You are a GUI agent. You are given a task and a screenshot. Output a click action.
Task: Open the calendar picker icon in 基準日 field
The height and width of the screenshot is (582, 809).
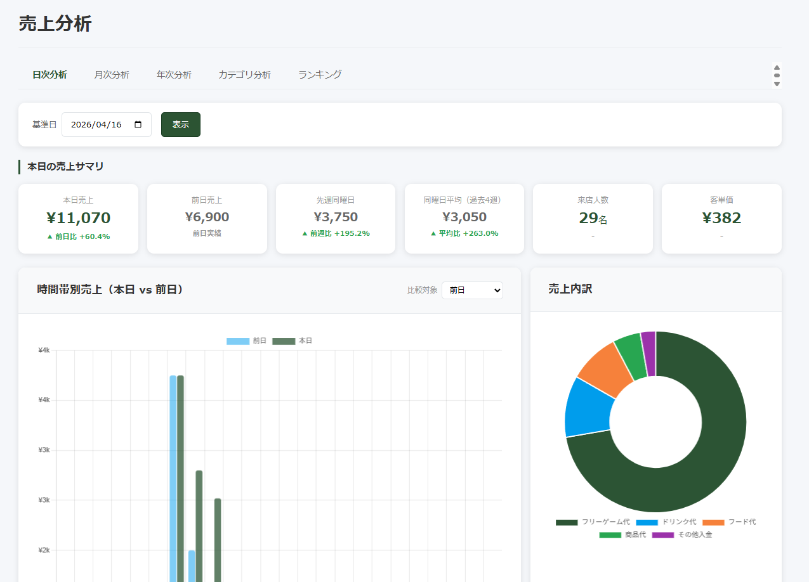click(138, 125)
